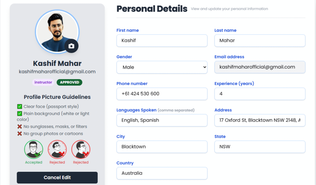The height and width of the screenshot is (185, 316).
Task: Focus the Last name field
Action: 260,41
